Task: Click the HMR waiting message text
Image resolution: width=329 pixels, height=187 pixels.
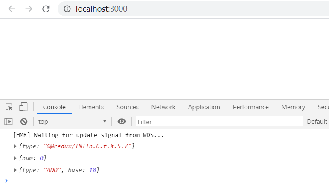Action: point(88,135)
